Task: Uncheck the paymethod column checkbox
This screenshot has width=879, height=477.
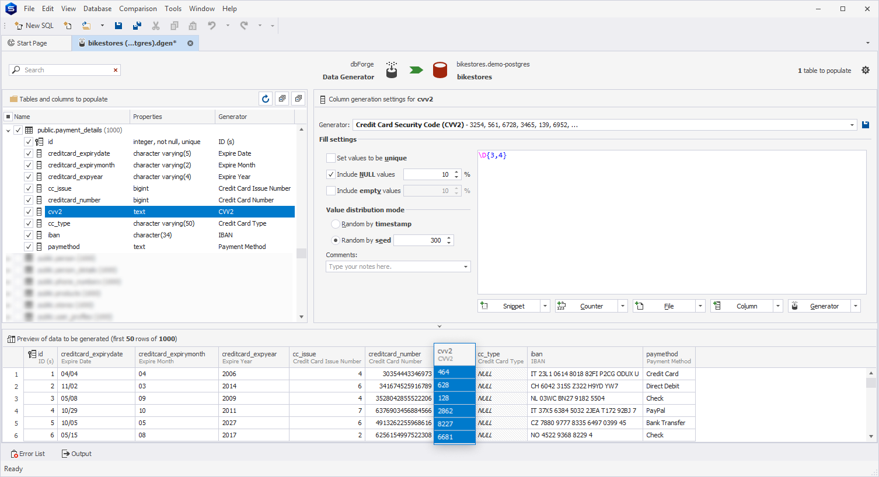Action: (28, 247)
